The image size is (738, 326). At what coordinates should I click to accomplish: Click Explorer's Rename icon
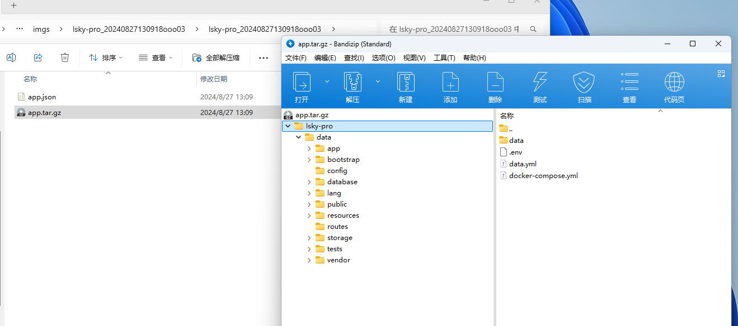coord(11,57)
